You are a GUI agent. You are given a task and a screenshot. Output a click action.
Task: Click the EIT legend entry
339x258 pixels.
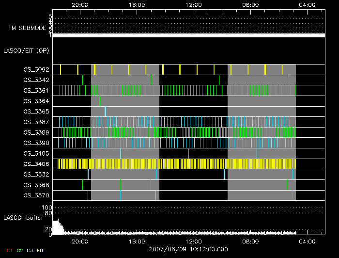tap(41, 250)
